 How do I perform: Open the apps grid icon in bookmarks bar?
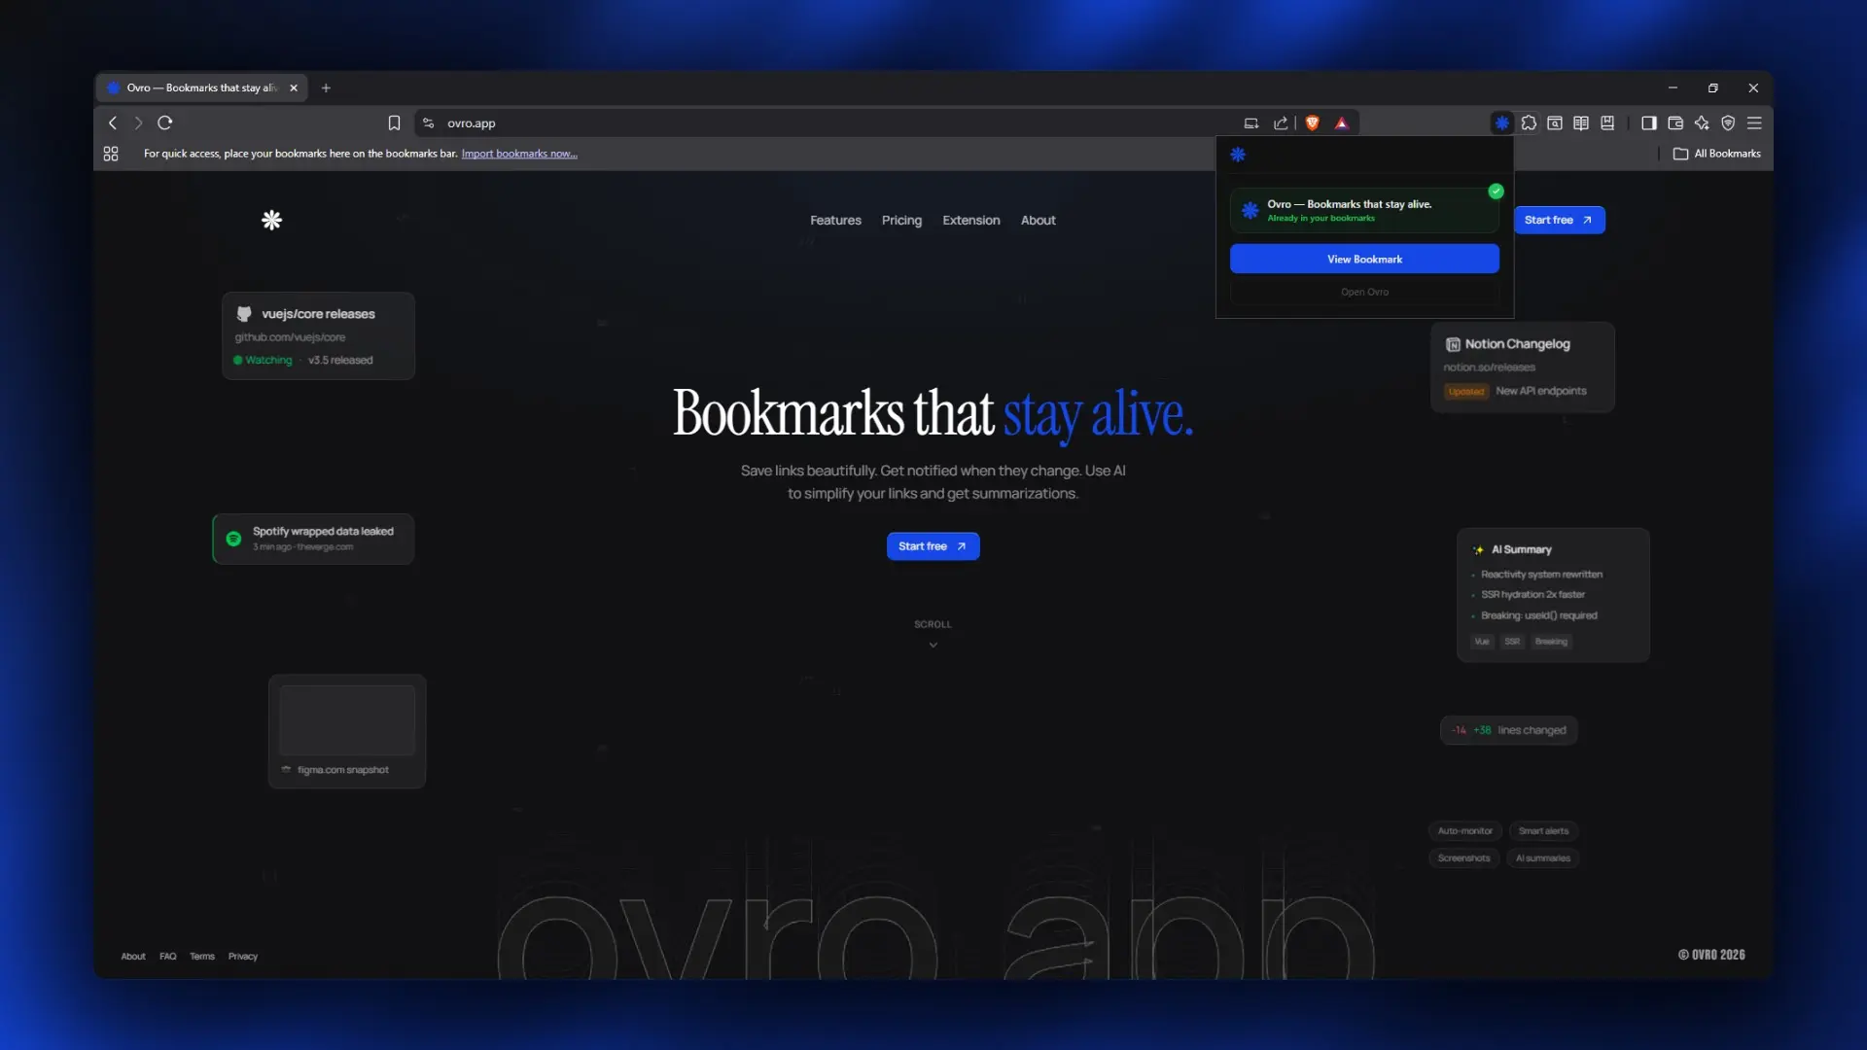[x=111, y=154]
